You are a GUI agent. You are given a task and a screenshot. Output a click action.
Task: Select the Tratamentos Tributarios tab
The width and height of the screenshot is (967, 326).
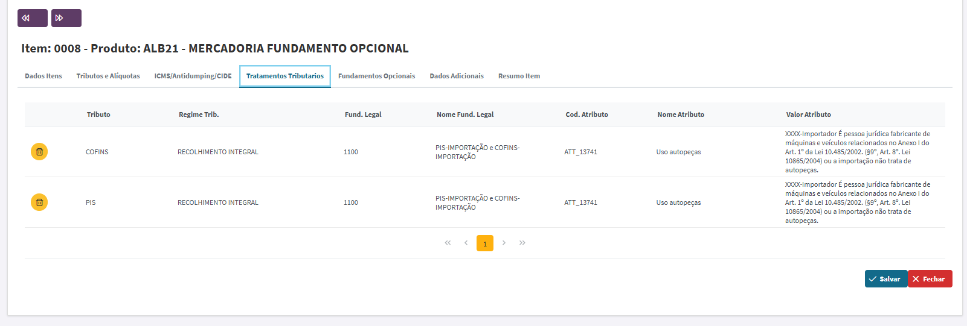click(285, 76)
